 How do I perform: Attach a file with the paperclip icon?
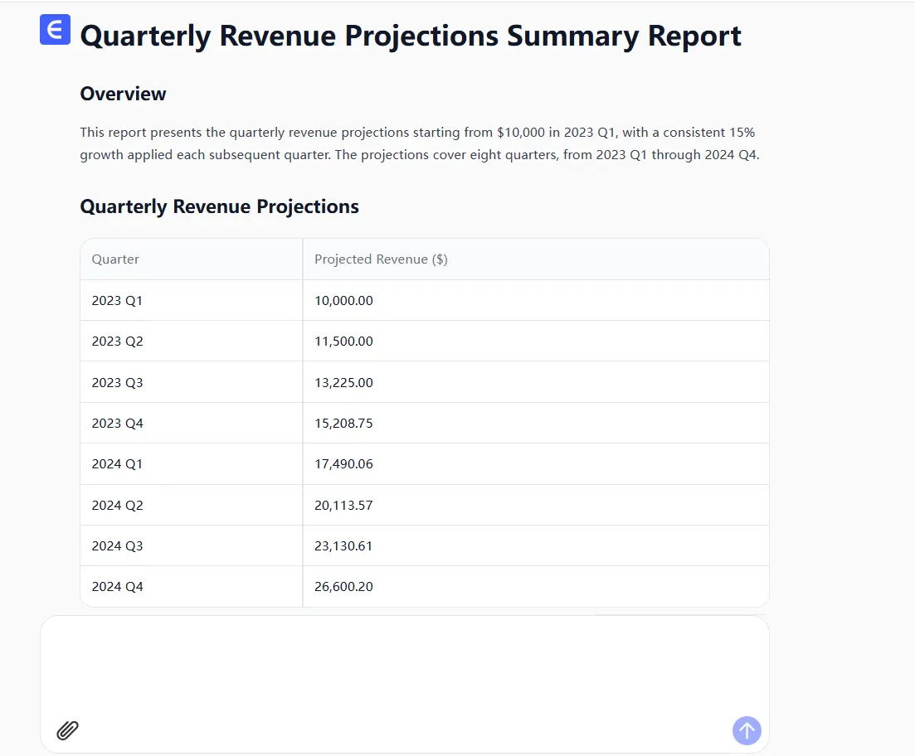[x=67, y=730]
